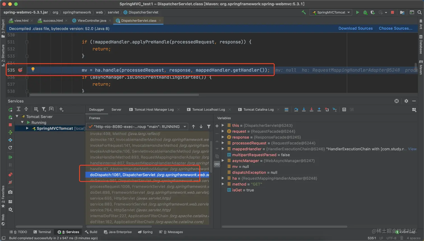Screen dimensions: 424x241
Task: Click the Step Into debugger icon
Action: (x=304, y=110)
